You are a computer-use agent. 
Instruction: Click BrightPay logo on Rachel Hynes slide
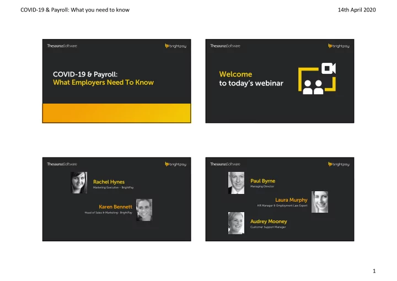pyautogui.click(x=175, y=164)
